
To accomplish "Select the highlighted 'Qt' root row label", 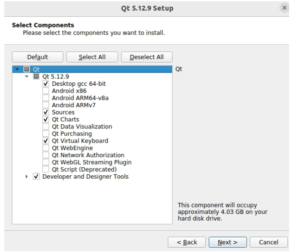I will coord(36,69).
